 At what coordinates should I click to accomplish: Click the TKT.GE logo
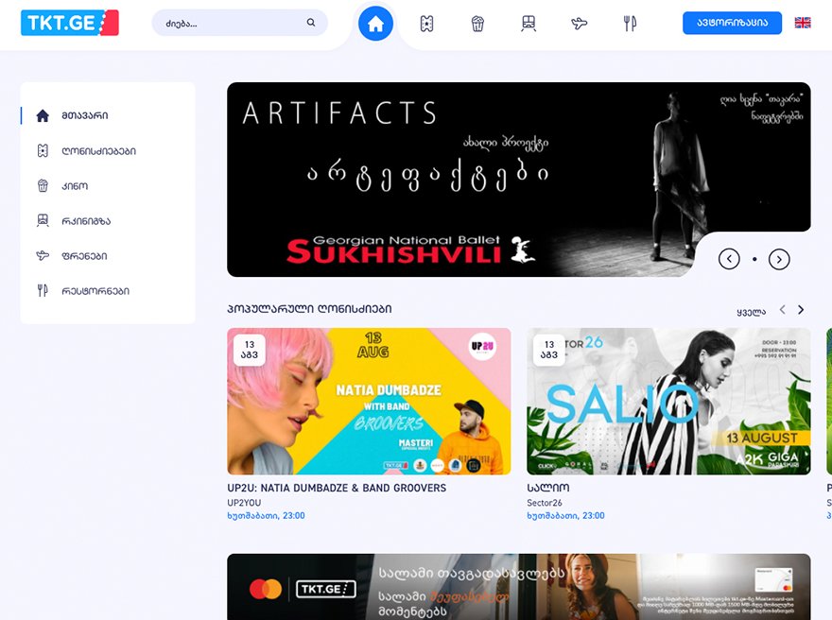point(70,23)
